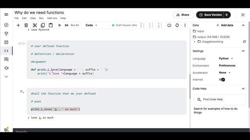Click the run cell icon beside call-function cell
The width and height of the screenshot is (250, 140).
(x=22, y=92)
